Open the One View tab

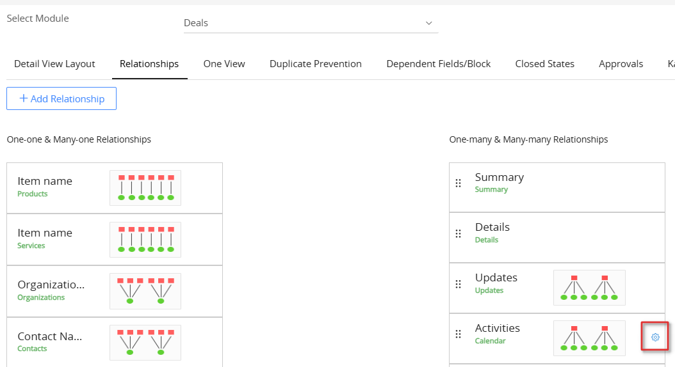pyautogui.click(x=224, y=64)
